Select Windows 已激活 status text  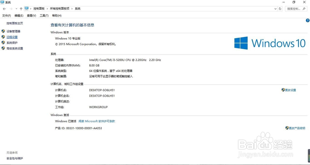point(66,121)
